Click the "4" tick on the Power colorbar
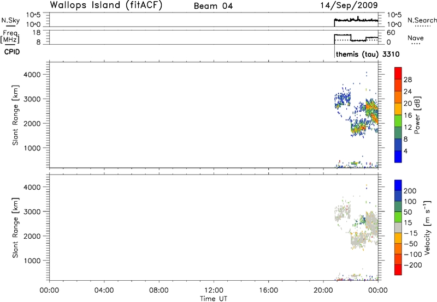437x302 pixels. (406, 151)
